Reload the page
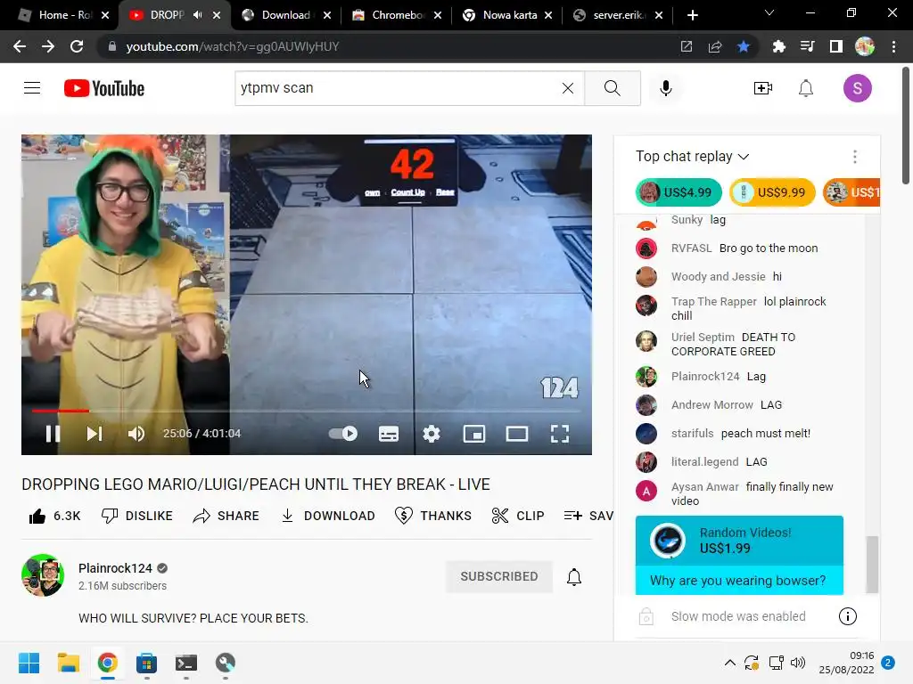The width and height of the screenshot is (913, 684). [77, 46]
